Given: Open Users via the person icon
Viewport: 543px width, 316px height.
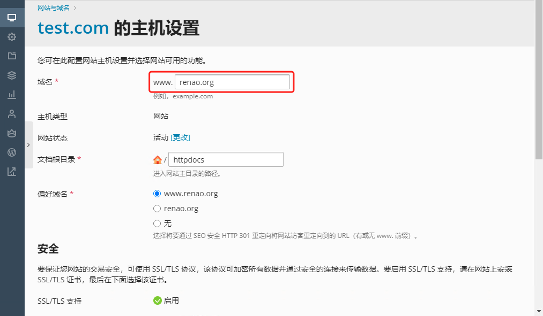Looking at the screenshot, I should coord(12,113).
